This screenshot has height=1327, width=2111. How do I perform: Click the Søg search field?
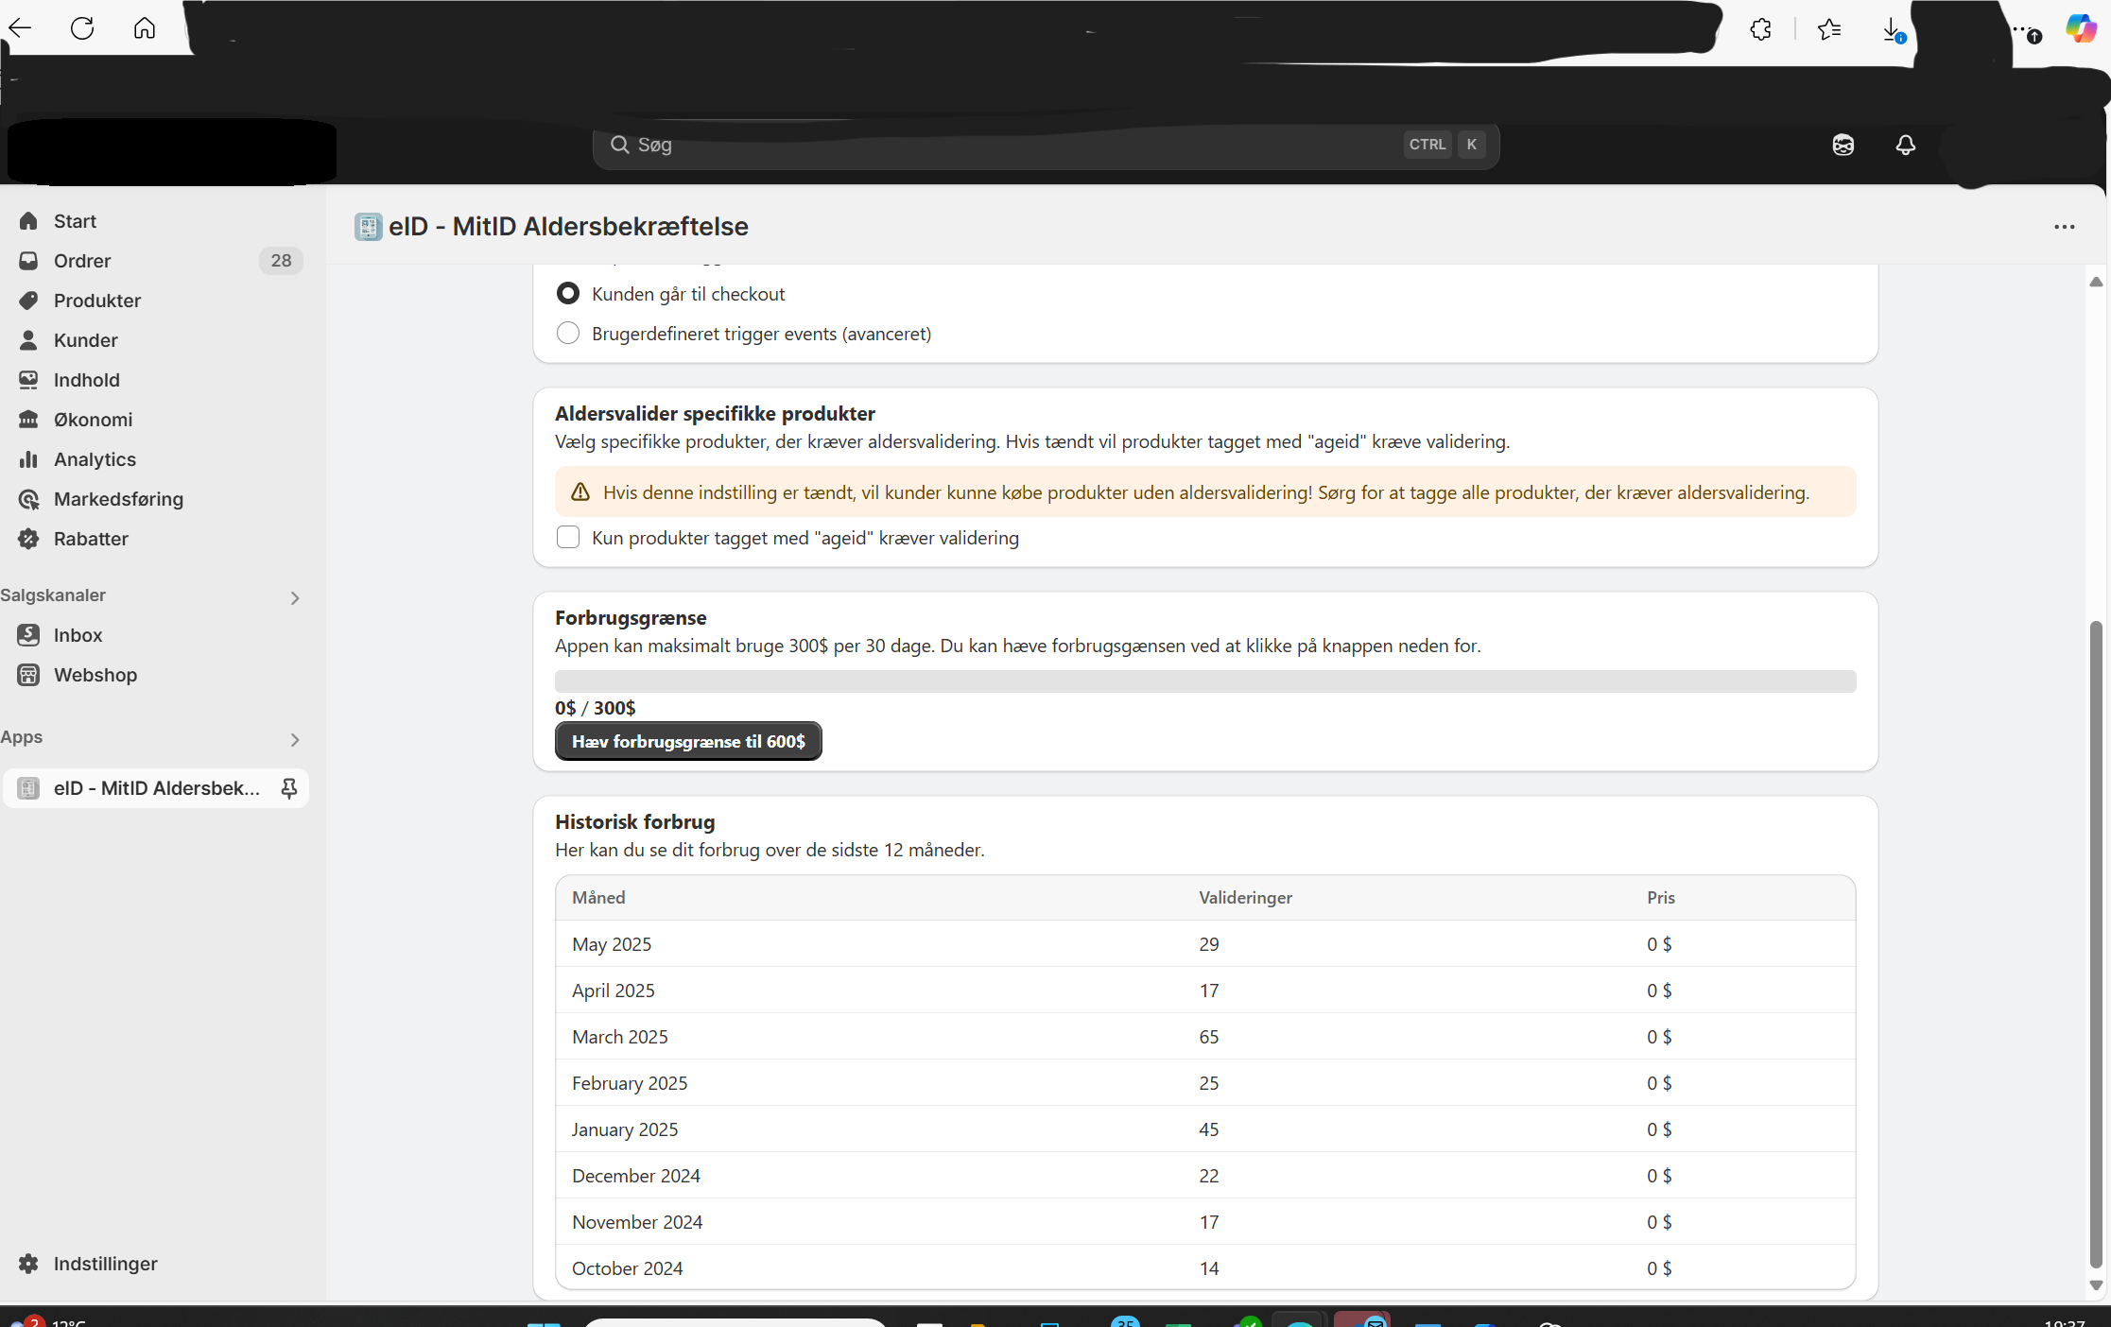(1040, 145)
